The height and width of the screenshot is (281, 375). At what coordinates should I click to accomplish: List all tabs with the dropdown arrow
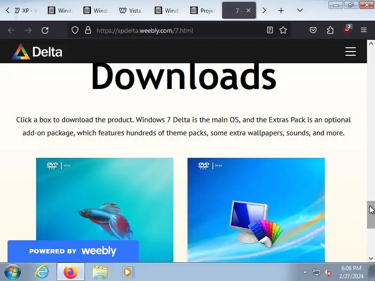coord(300,10)
